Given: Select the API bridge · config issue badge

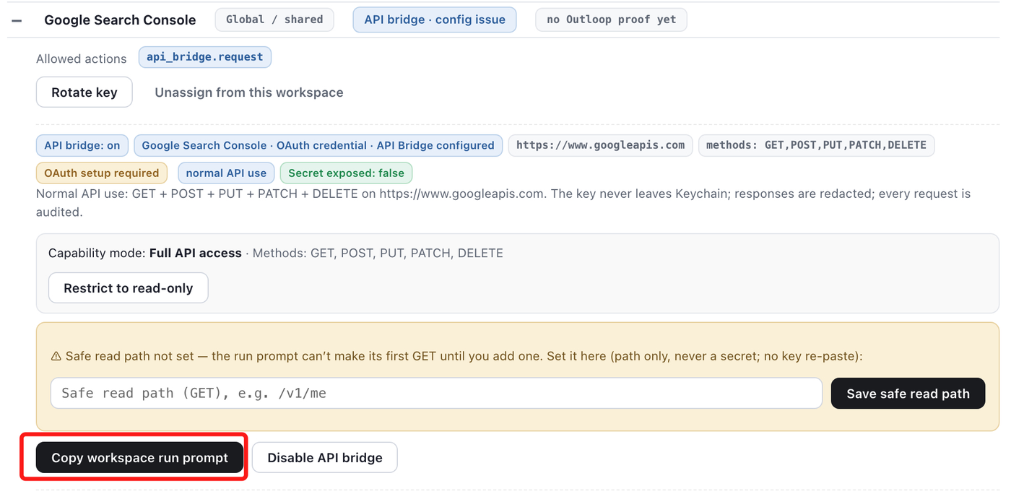Looking at the screenshot, I should [x=435, y=19].
